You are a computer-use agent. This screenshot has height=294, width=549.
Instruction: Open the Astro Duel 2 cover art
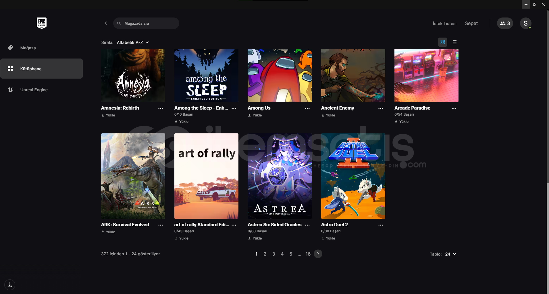pos(353,176)
